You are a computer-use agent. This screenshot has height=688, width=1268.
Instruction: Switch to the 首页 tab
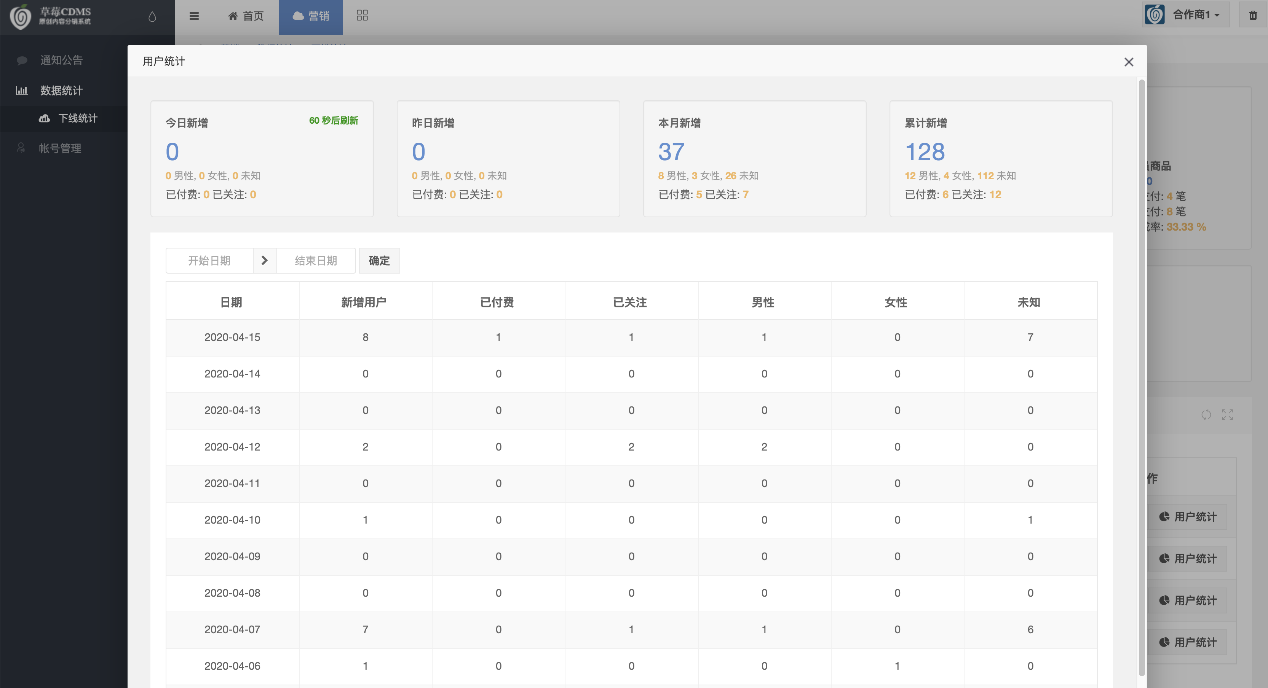246,16
